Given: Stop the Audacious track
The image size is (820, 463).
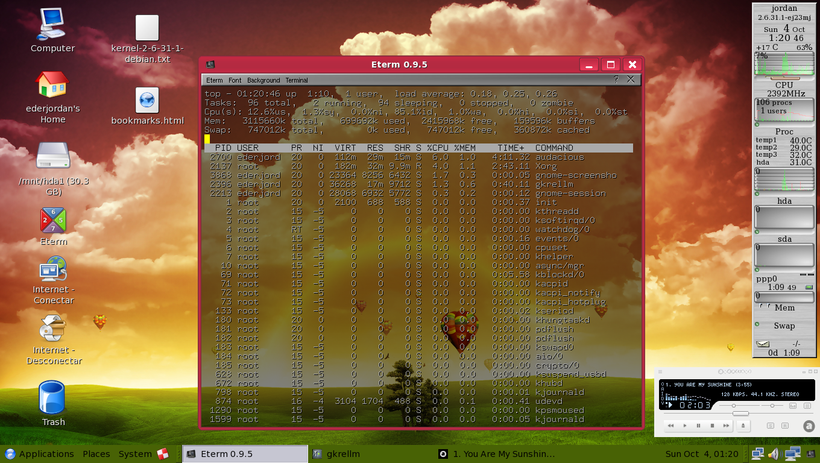Looking at the screenshot, I should (x=712, y=426).
